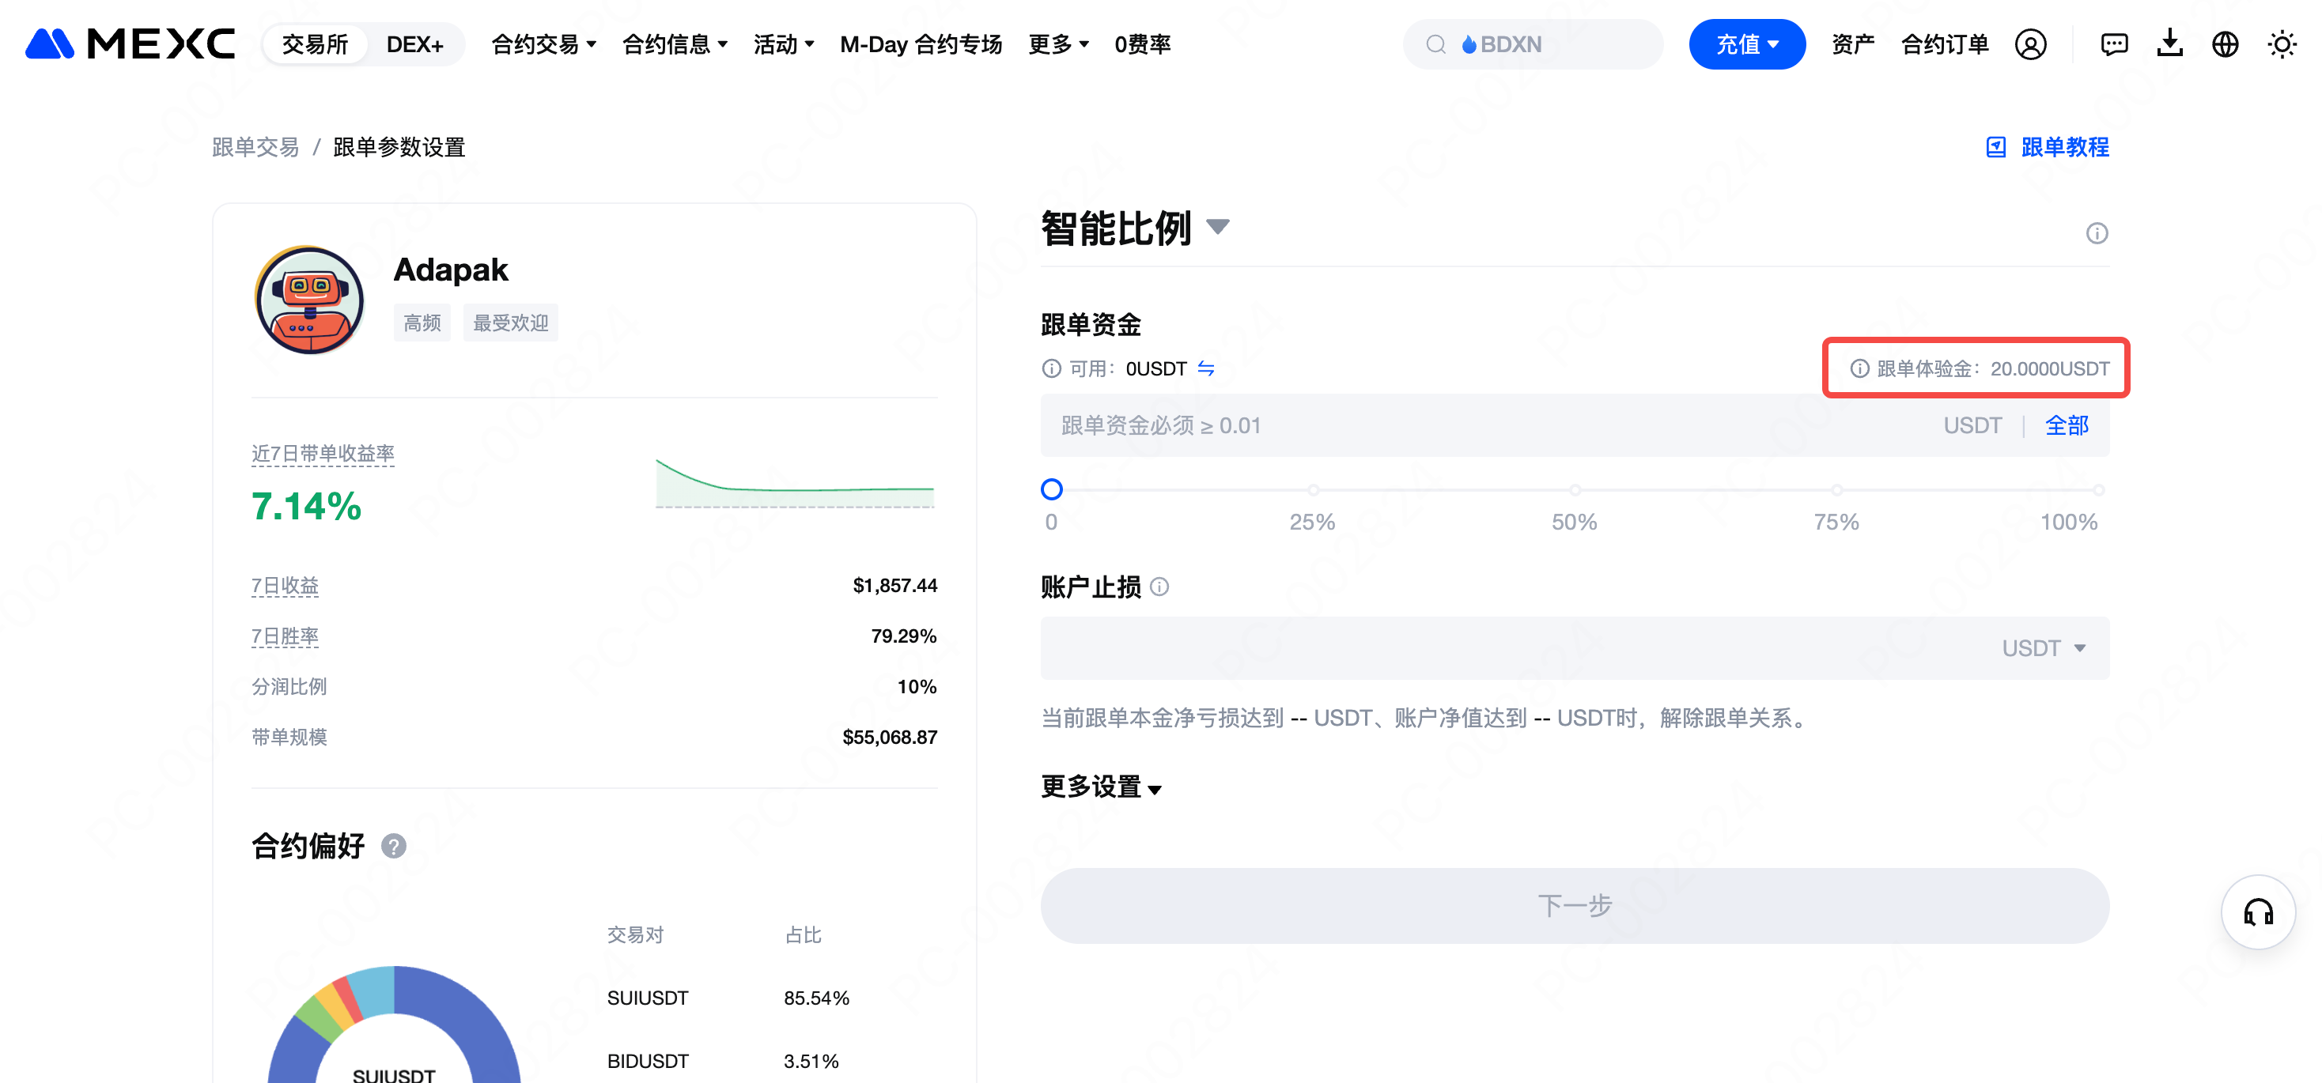Set fund slider to 50%
Image resolution: width=2322 pixels, height=1083 pixels.
pos(1574,490)
